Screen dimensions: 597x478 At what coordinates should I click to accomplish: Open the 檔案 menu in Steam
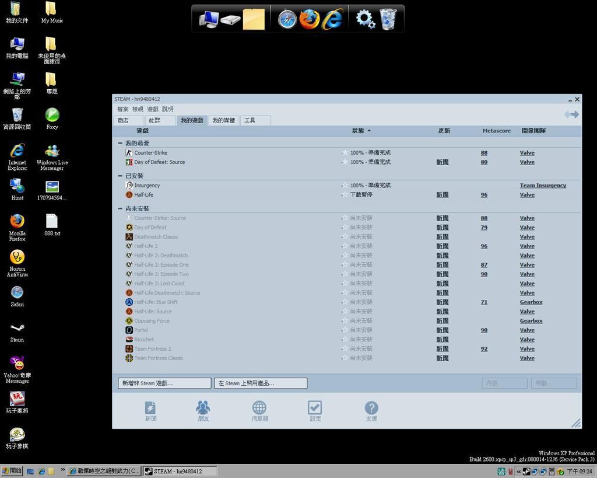click(x=123, y=109)
